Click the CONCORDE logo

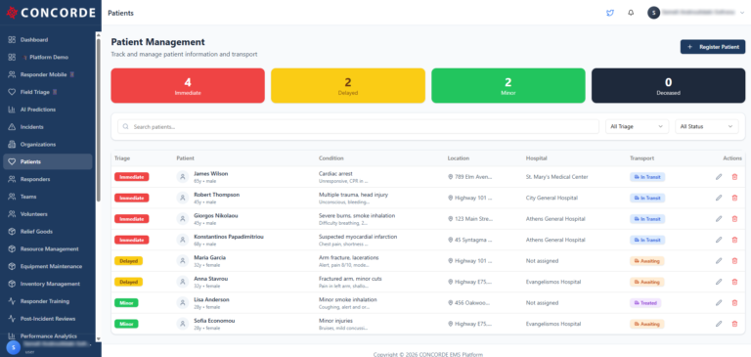click(x=51, y=13)
